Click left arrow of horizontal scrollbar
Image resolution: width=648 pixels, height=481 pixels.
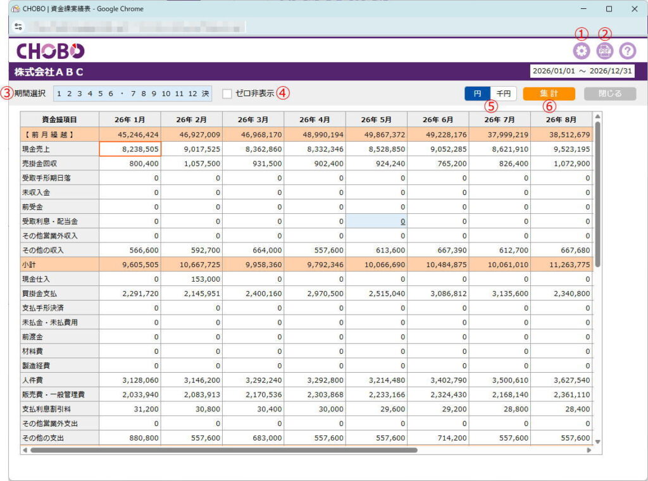(x=25, y=450)
